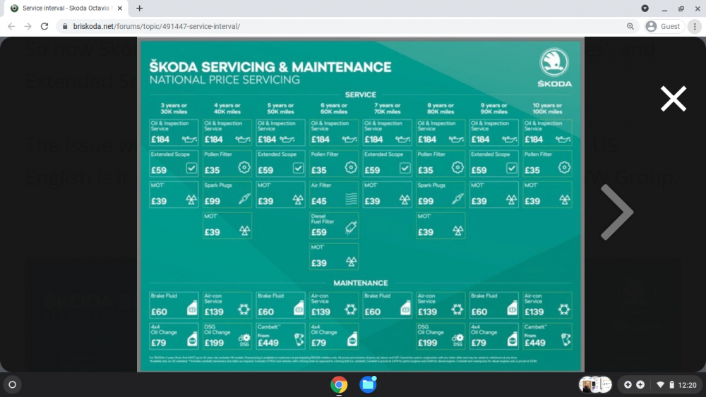Open the recent screenshots thumbnails in shelf
The height and width of the screenshot is (397, 706).
pos(595,385)
